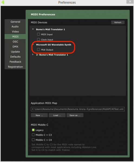Screen dimensions: 134x162
Task: Enable the MIDI Input checkbox
Action: 38,34
